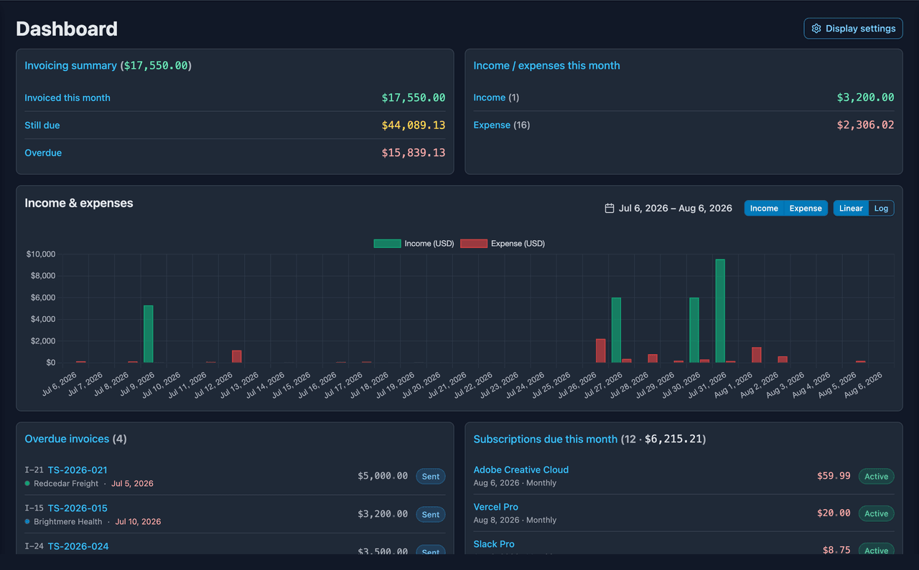
Task: Open the Adobe Creative Cloud subscription
Action: click(x=521, y=470)
